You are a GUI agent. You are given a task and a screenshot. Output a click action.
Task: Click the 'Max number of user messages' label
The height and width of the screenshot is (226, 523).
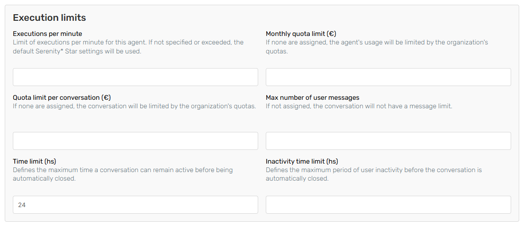(x=312, y=98)
